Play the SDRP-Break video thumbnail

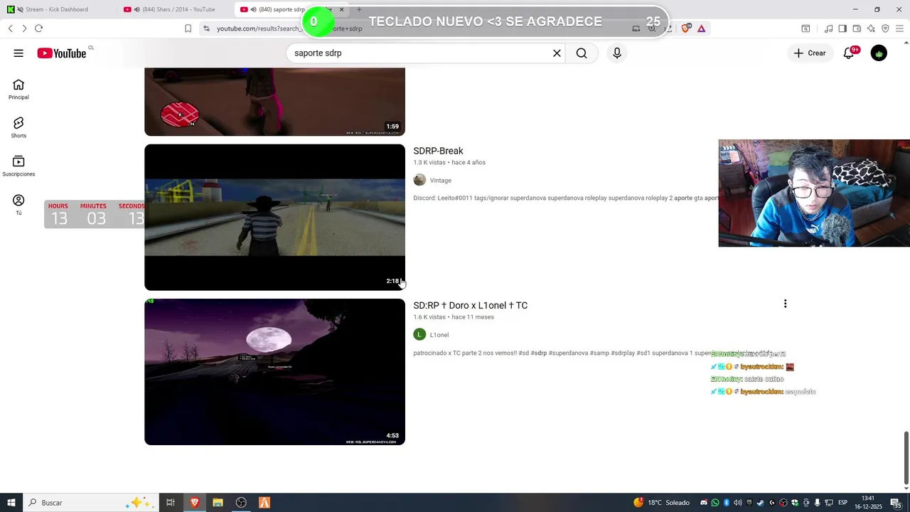pos(274,218)
